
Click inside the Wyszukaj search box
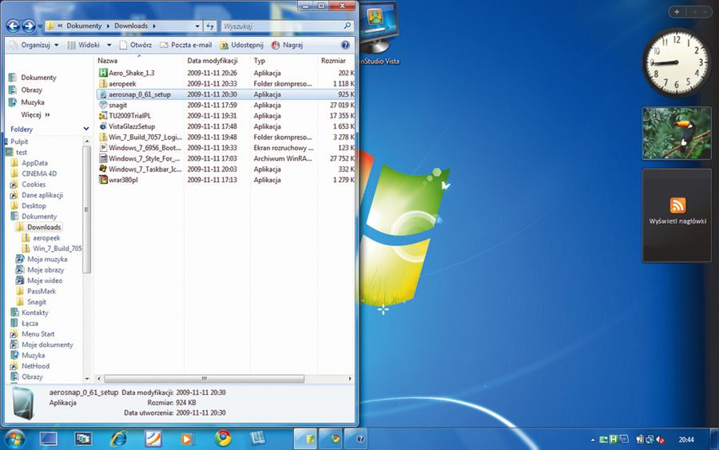(280, 26)
